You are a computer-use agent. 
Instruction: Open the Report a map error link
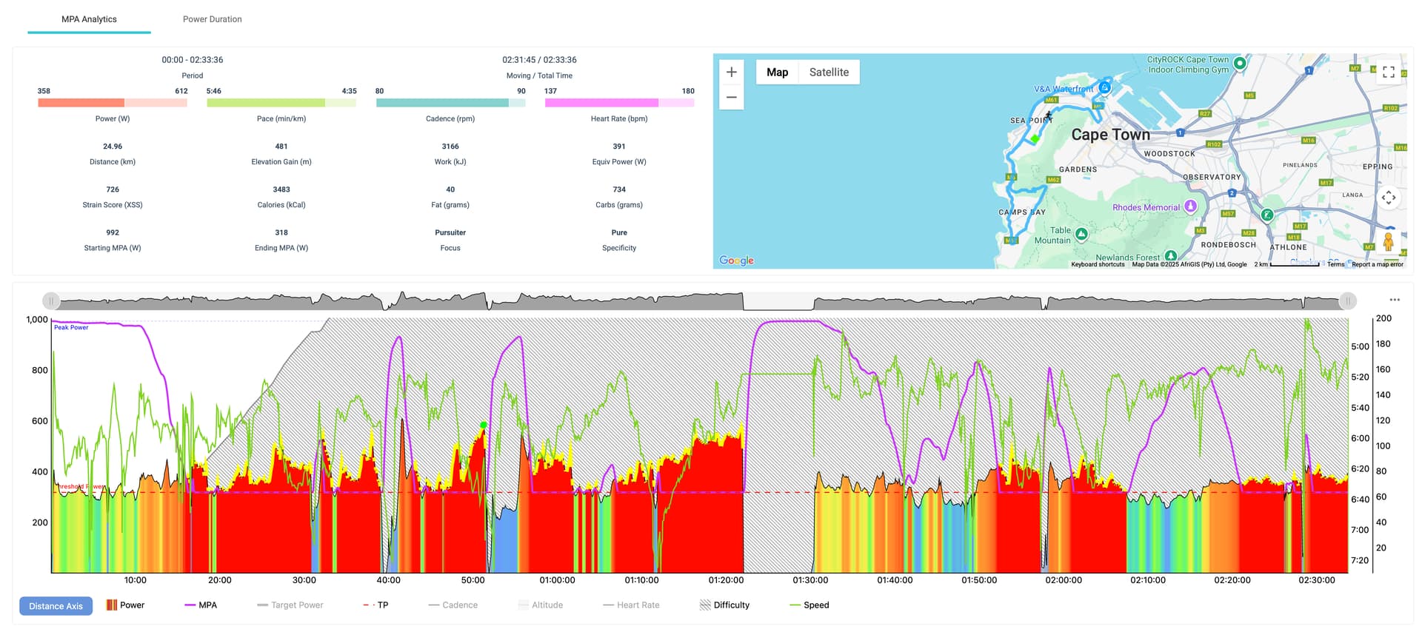[1377, 264]
